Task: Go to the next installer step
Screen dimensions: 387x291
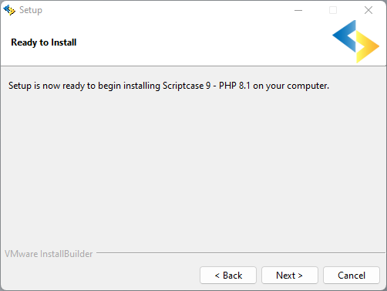Action: (290, 276)
